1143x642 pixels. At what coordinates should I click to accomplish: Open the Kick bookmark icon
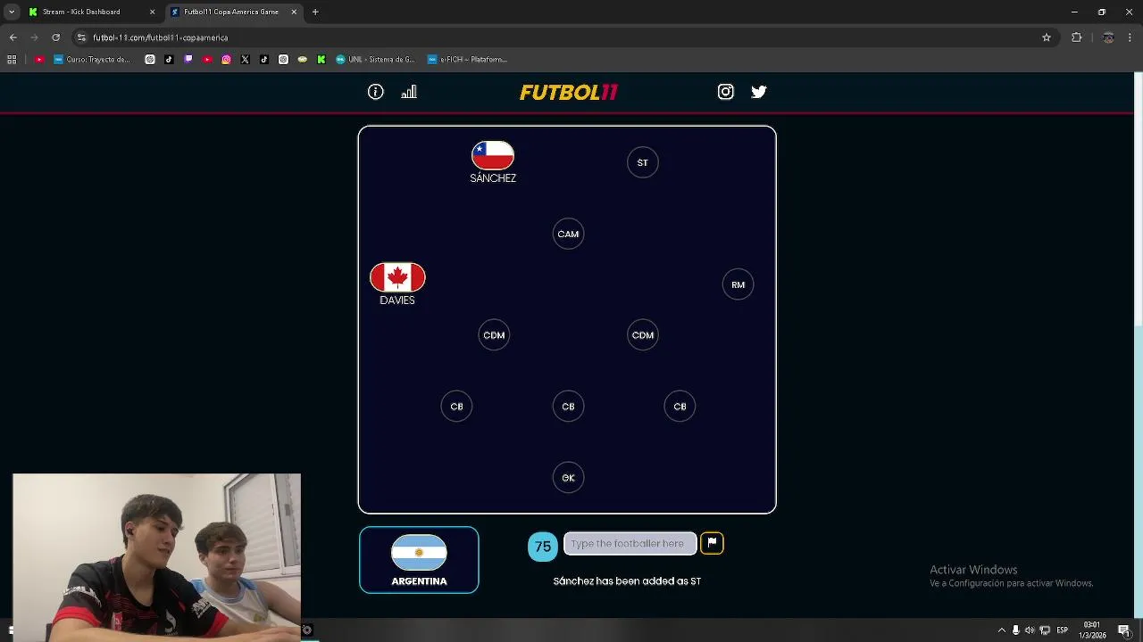[x=321, y=60]
